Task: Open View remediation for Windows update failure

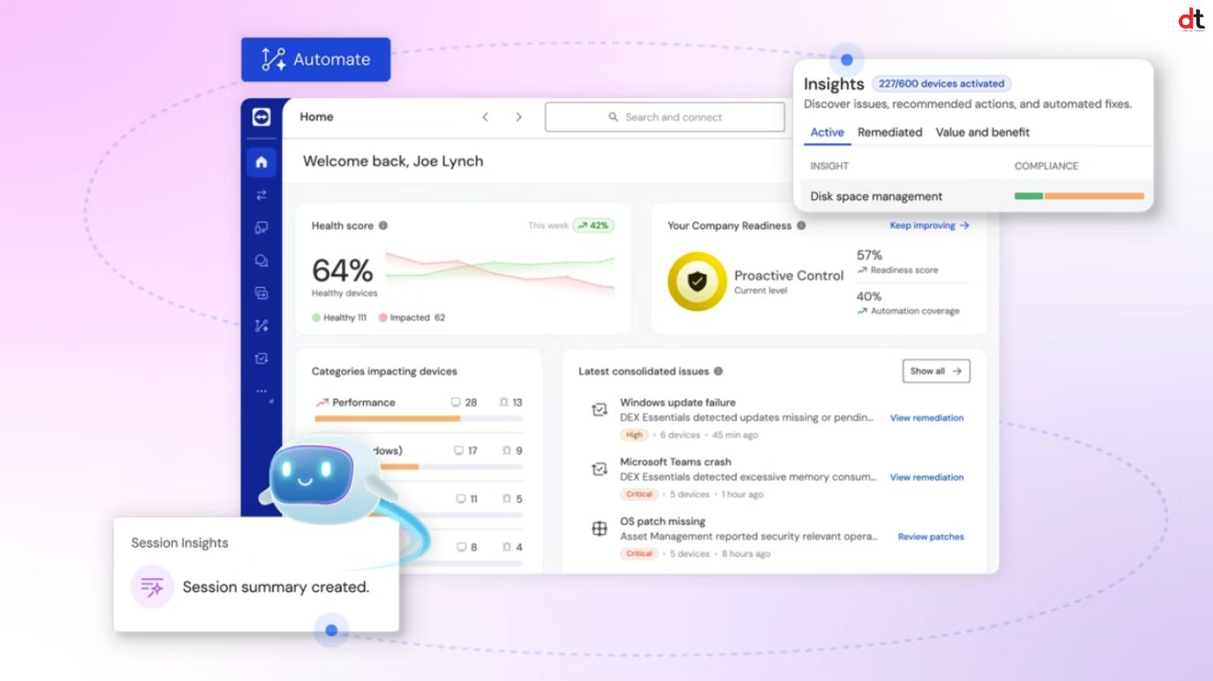Action: click(927, 417)
